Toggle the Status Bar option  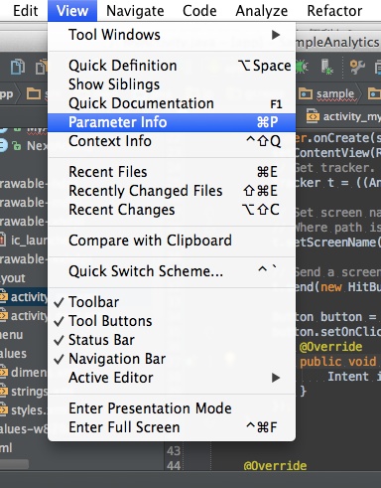[x=172, y=340]
